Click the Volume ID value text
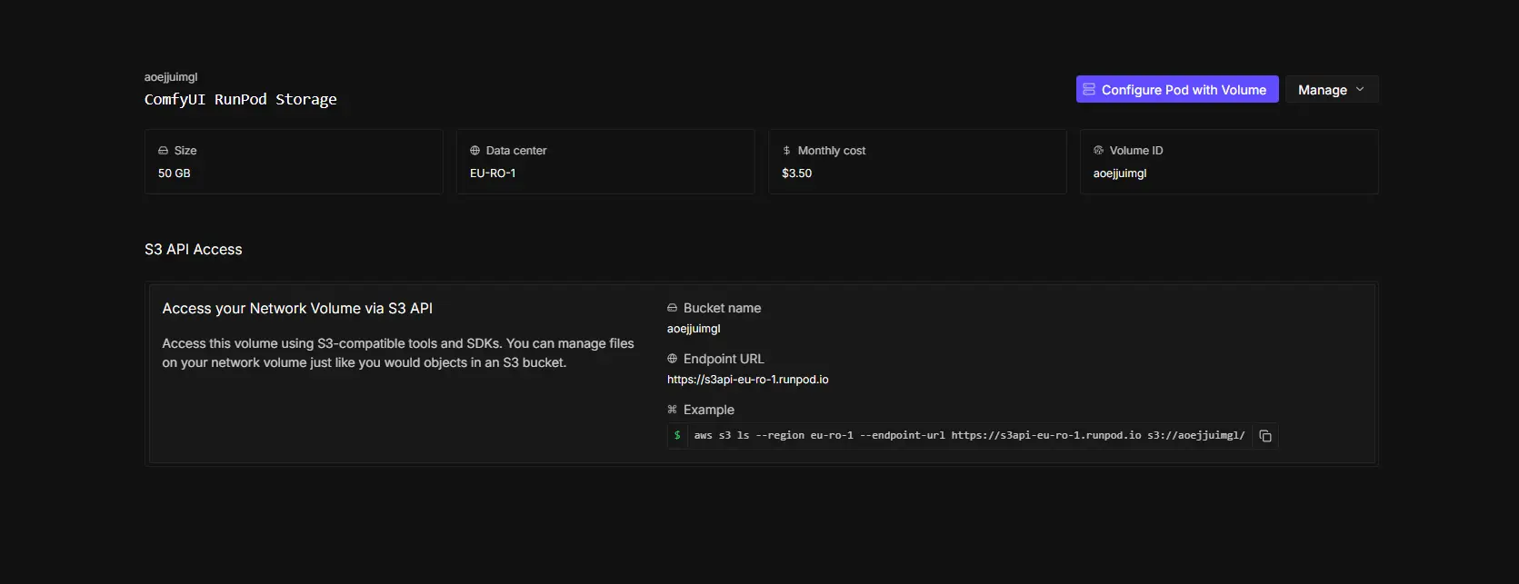 [1119, 173]
